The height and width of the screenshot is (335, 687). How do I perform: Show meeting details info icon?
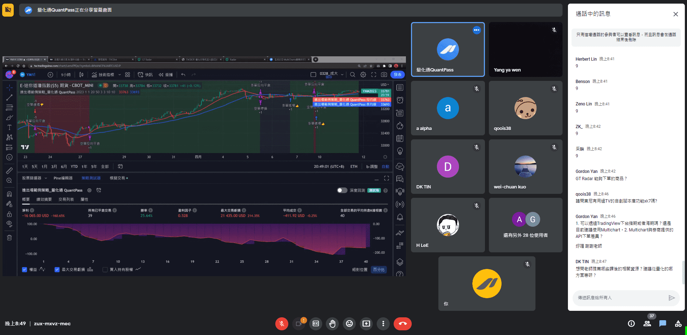click(x=631, y=323)
